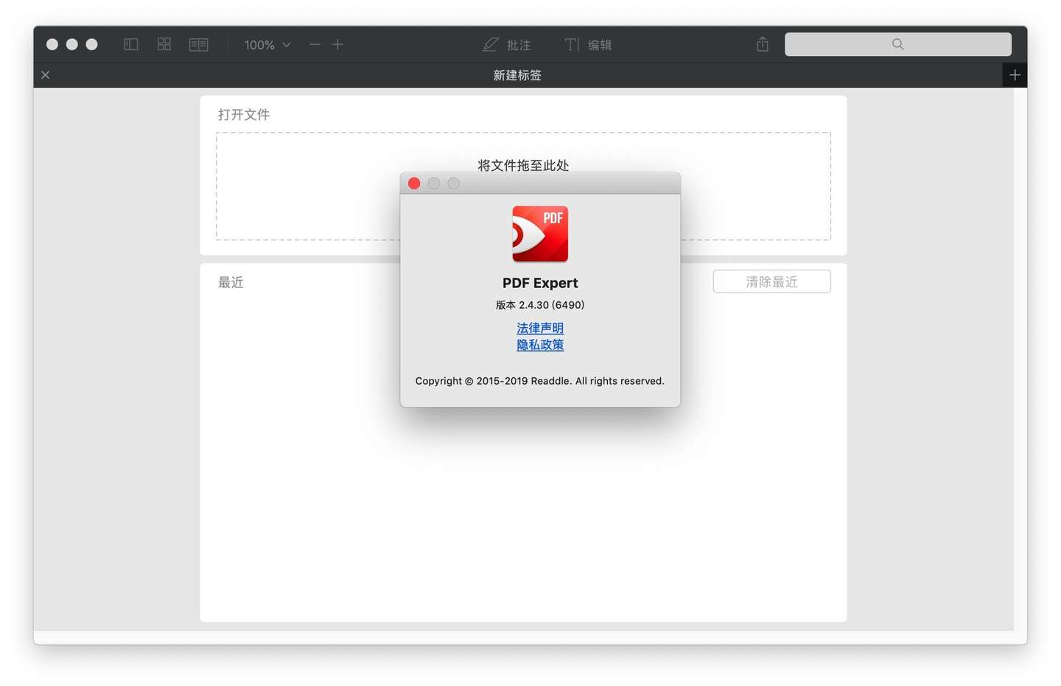
Task: Close the 新建标签 tab
Action: 46,75
